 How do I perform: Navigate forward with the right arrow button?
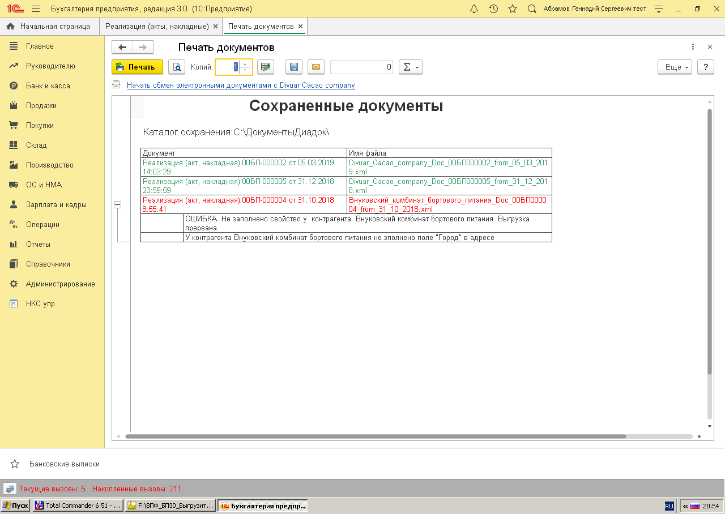[143, 48]
